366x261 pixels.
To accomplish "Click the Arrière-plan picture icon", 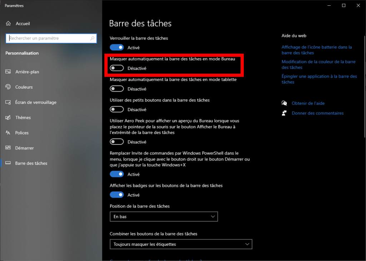I will pyautogui.click(x=8, y=72).
